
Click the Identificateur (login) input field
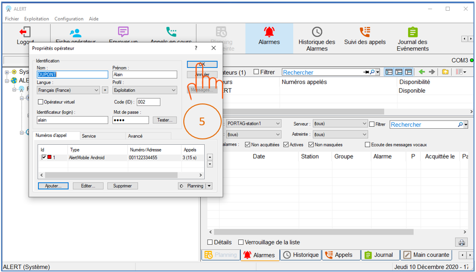tap(72, 120)
